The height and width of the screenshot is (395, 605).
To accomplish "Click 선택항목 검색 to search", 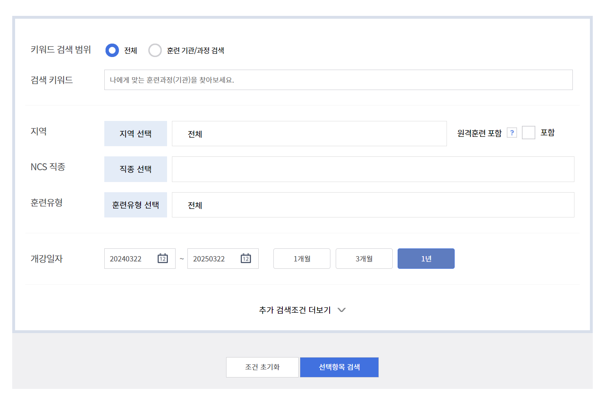I will pos(339,367).
